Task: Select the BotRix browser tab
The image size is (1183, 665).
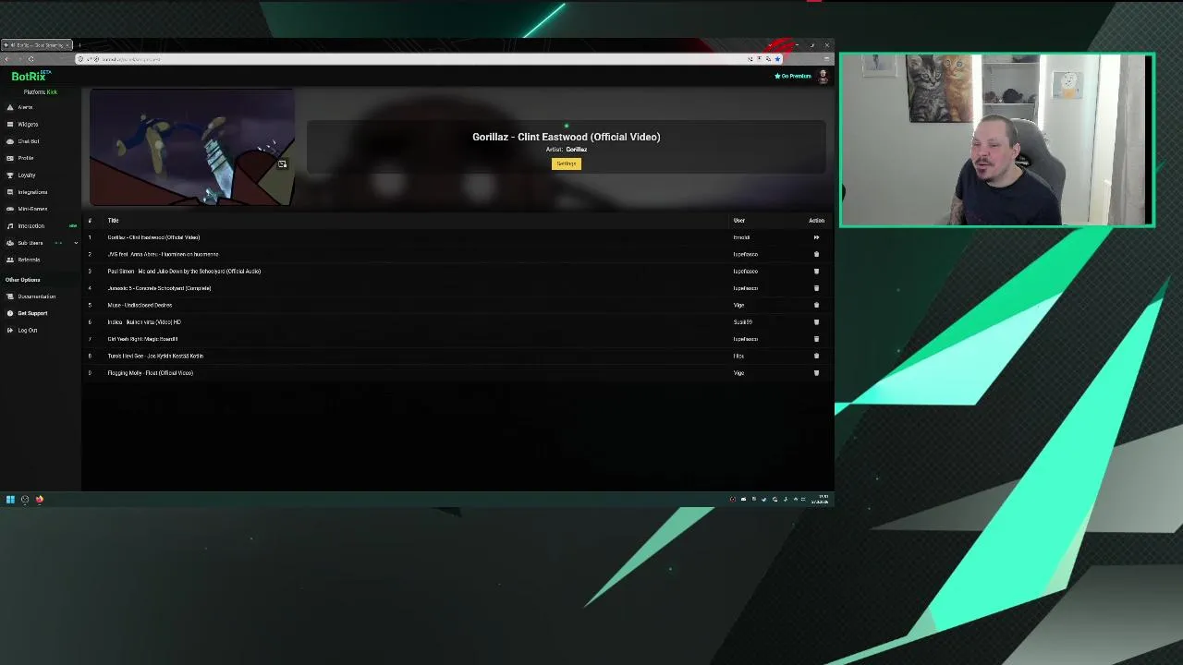Action: [x=37, y=45]
